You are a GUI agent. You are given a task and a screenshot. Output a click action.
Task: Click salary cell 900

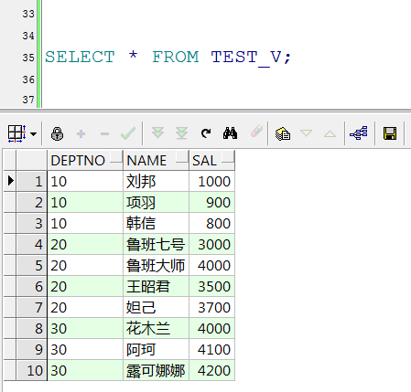pyautogui.click(x=211, y=202)
